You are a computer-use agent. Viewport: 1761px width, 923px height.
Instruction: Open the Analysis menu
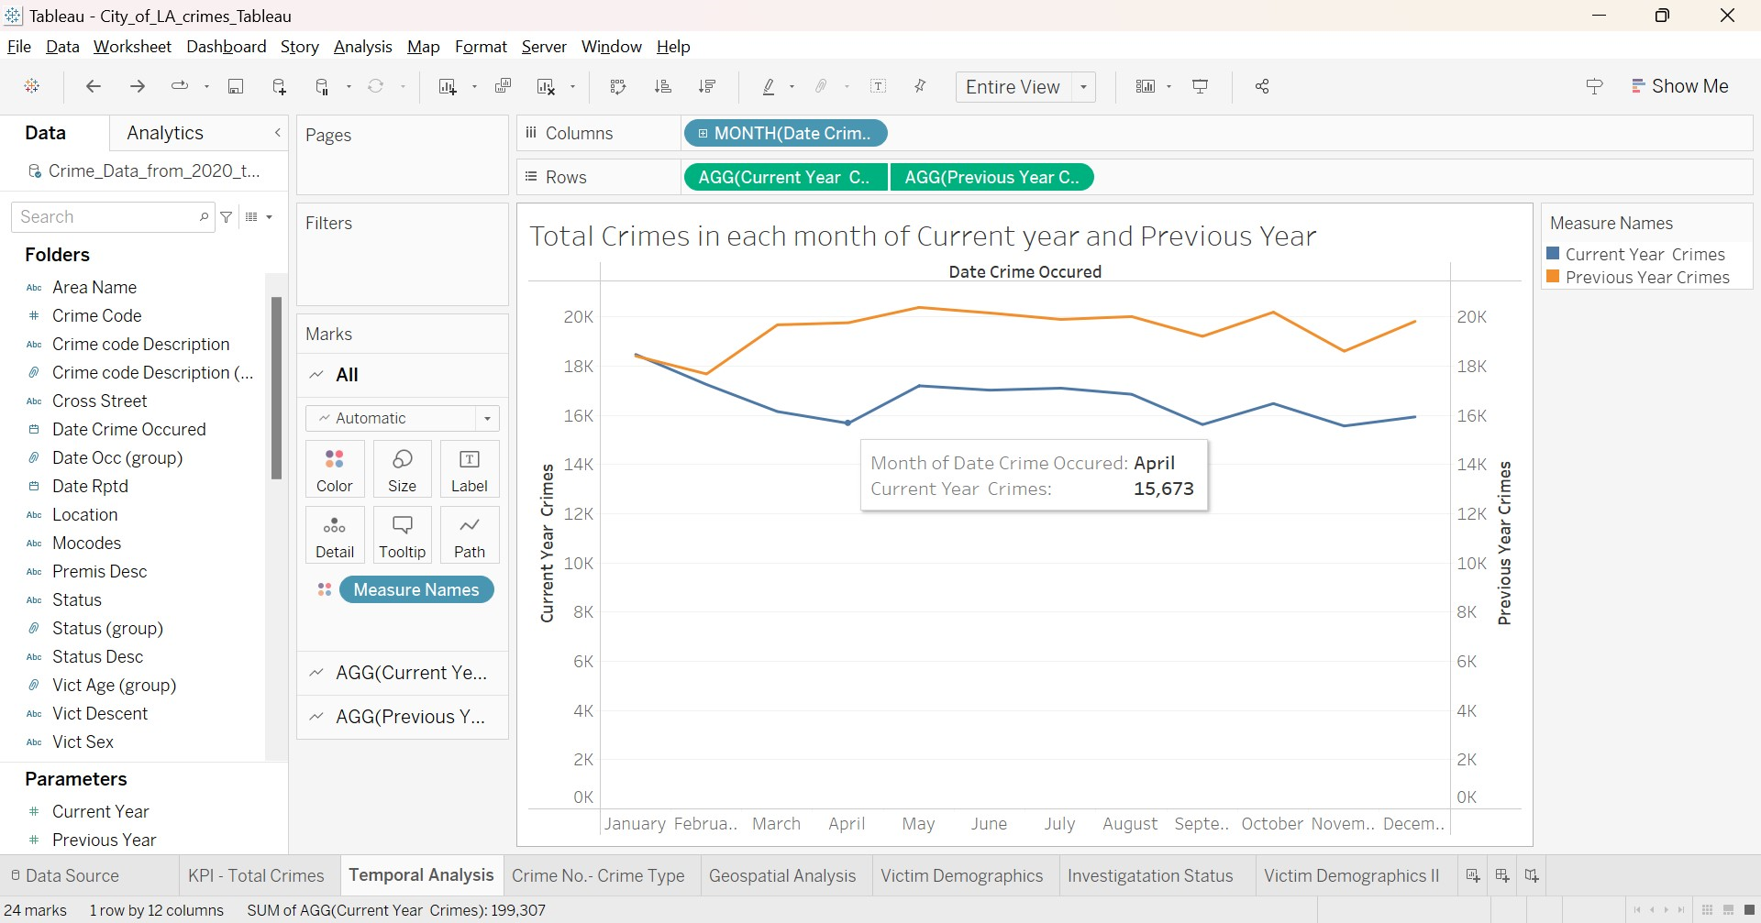(x=362, y=46)
